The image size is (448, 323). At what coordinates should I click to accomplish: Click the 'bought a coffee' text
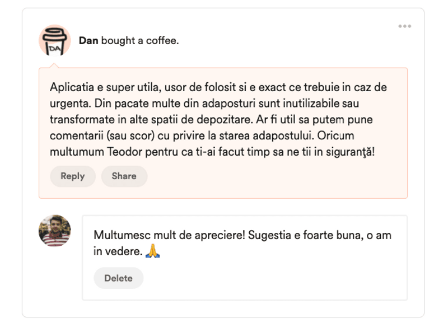140,40
